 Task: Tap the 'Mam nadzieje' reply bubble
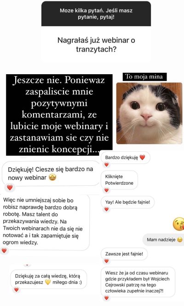click(164, 240)
